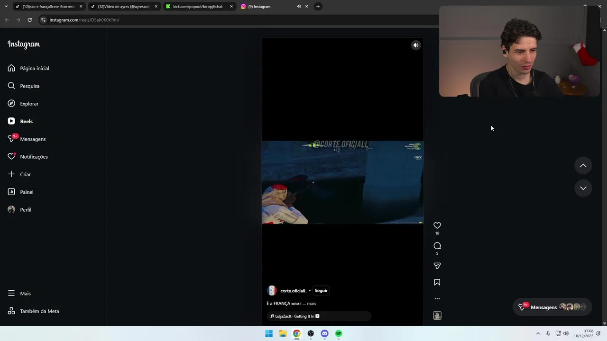
Task: Go to the previous reel (up arrow)
Action: point(583,165)
